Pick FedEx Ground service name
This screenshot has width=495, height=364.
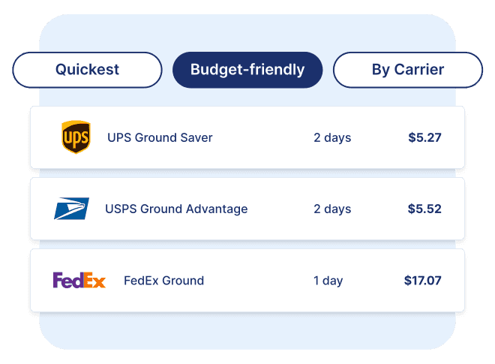point(163,281)
